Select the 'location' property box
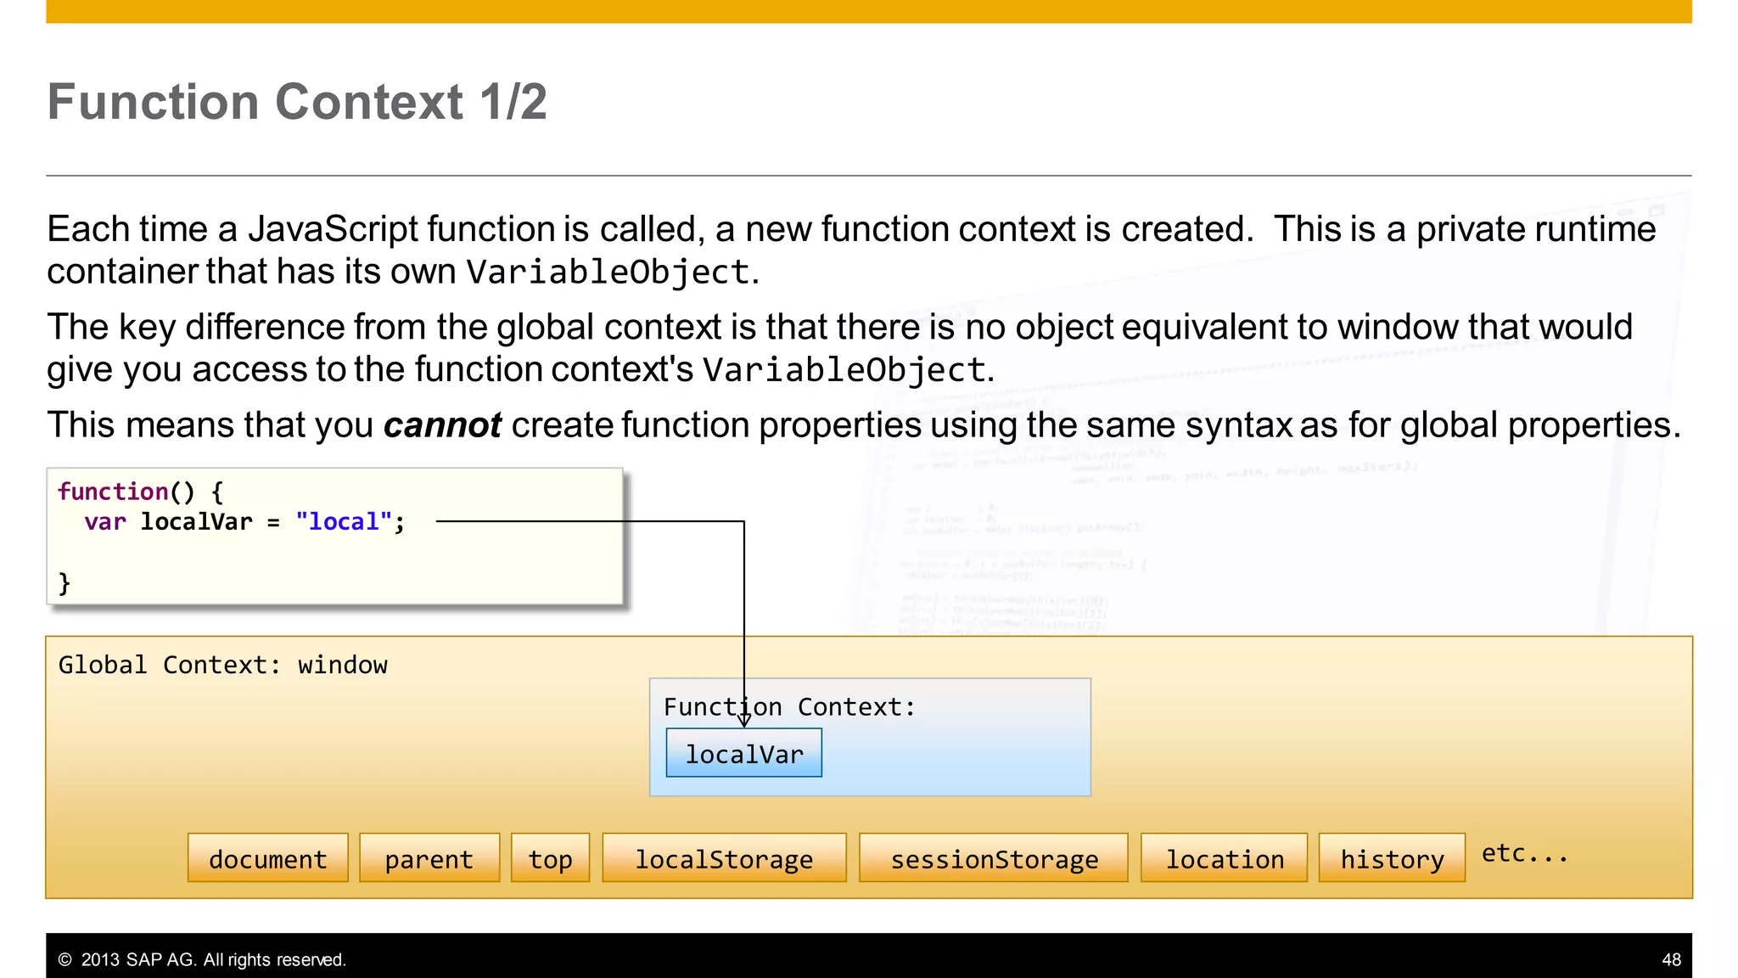 [x=1224, y=858]
